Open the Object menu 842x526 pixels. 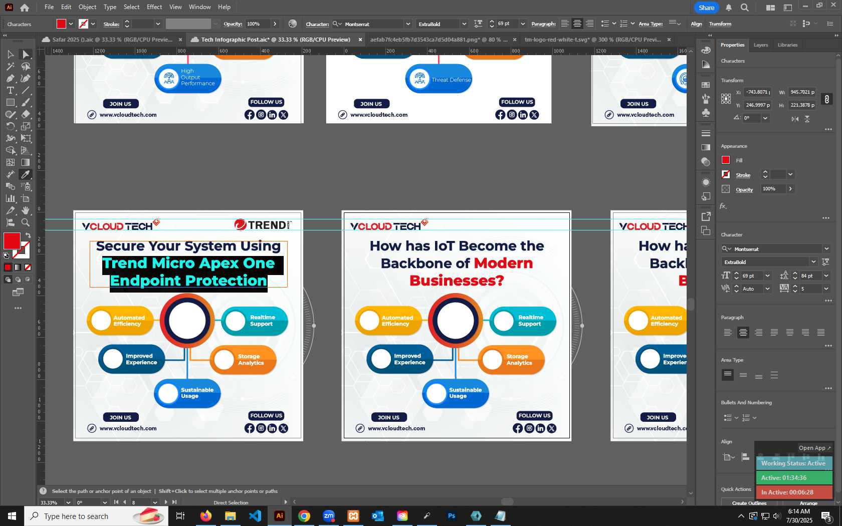click(87, 7)
